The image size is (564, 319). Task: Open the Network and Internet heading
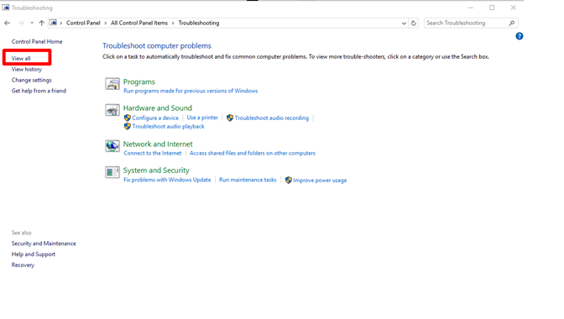click(158, 144)
